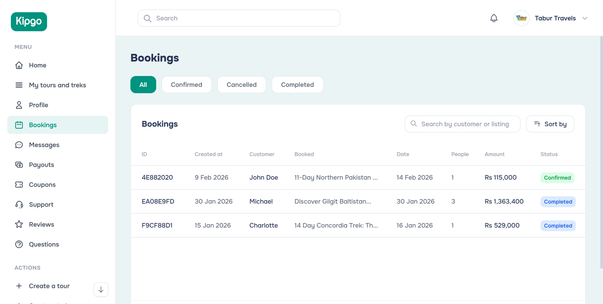Switch to the Confirmed bookings filter
The width and height of the screenshot is (603, 304).
click(x=186, y=84)
